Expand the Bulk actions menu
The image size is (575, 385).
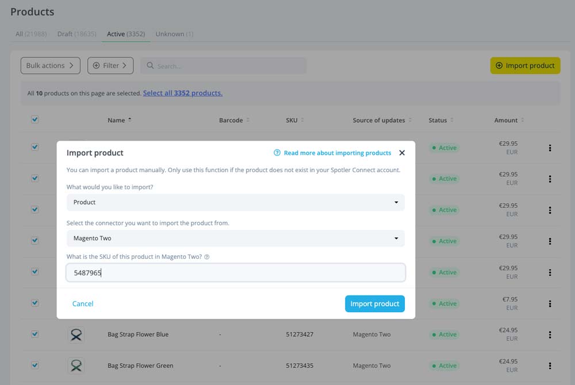[50, 65]
